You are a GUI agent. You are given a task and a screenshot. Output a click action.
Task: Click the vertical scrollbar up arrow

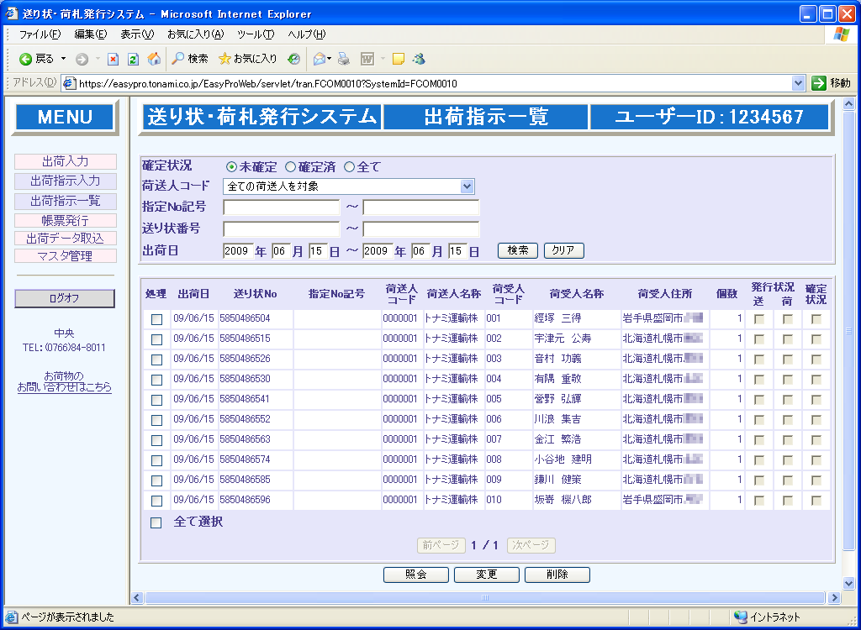(x=849, y=103)
